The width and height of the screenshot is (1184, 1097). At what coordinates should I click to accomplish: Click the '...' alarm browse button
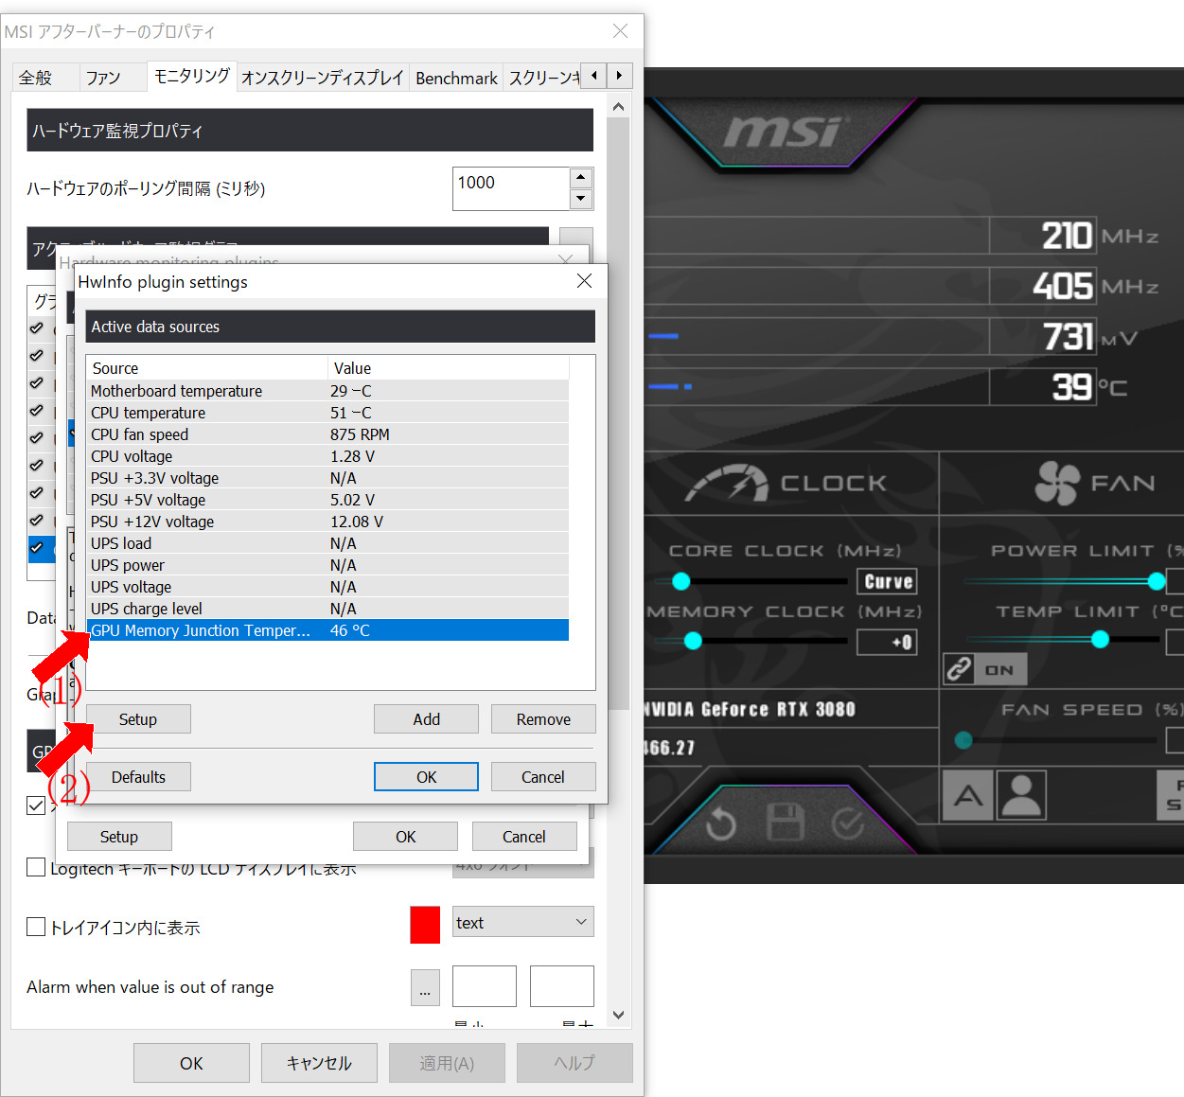[425, 988]
